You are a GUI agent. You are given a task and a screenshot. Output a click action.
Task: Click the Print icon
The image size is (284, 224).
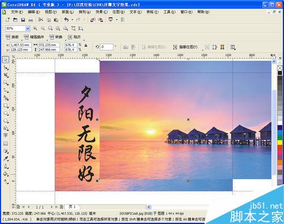(31, 20)
